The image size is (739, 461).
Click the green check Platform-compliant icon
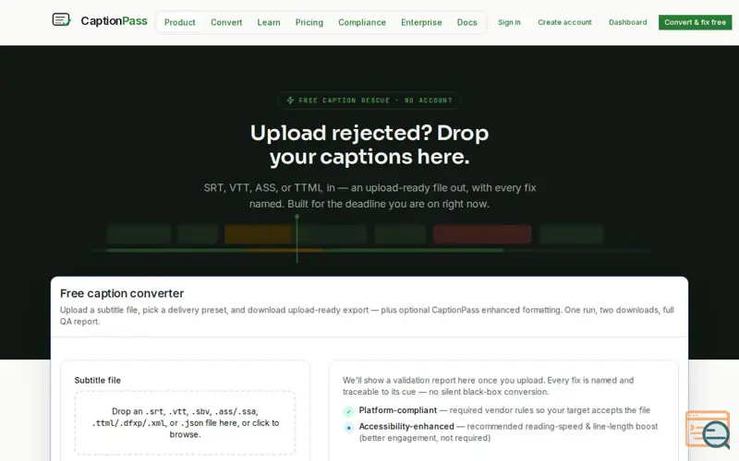tap(348, 411)
